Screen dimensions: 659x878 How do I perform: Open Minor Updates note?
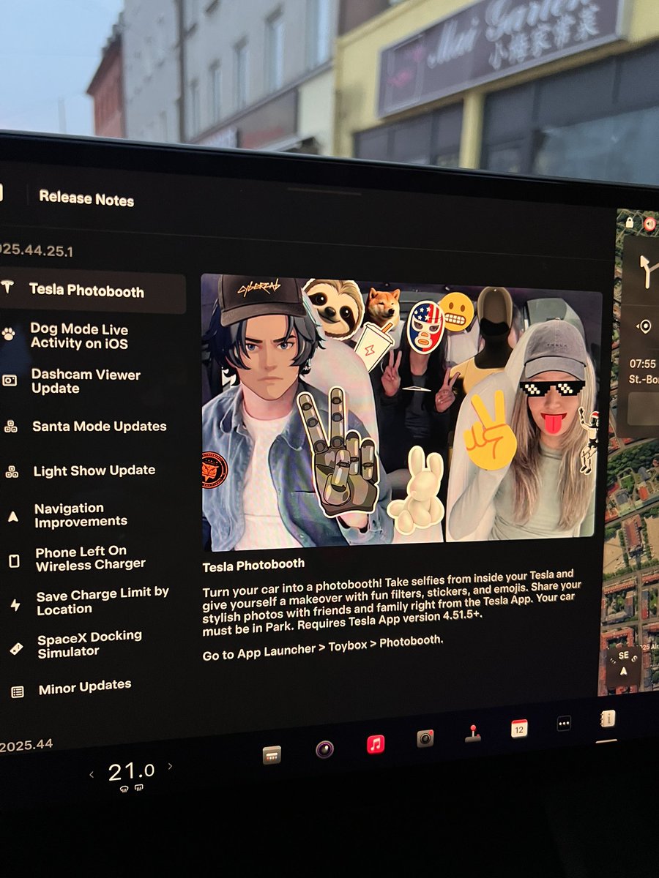pyautogui.click(x=85, y=688)
